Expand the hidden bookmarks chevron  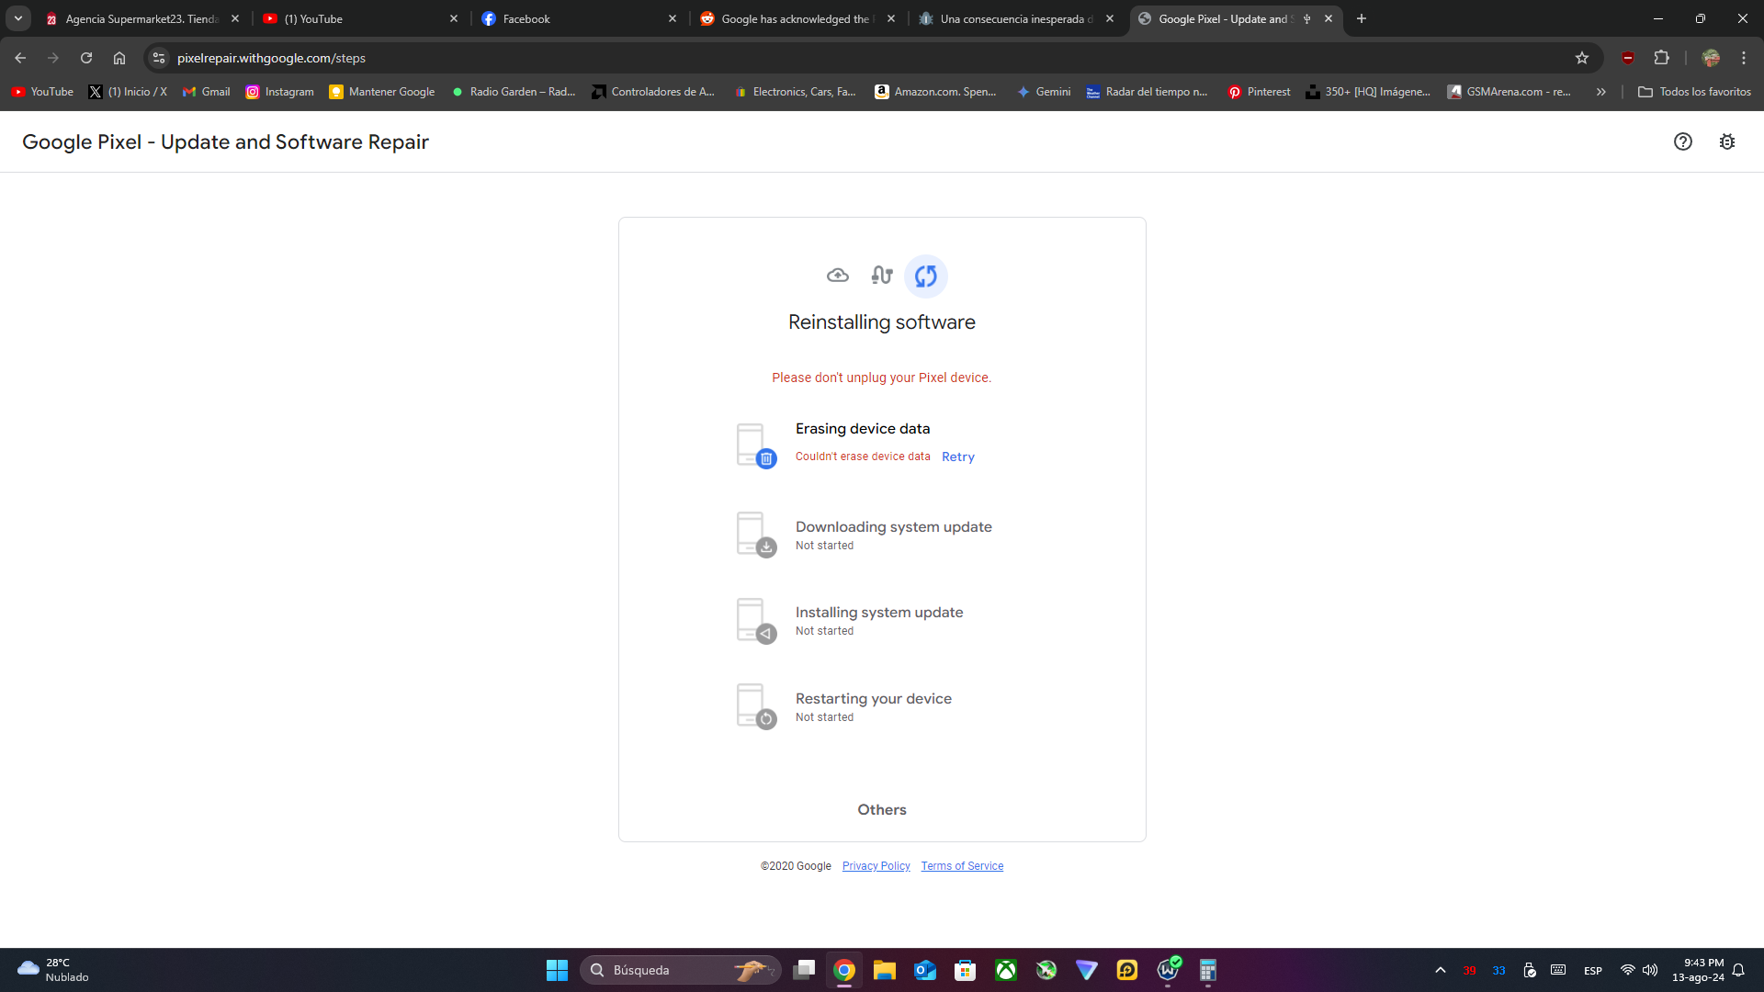tap(1601, 92)
